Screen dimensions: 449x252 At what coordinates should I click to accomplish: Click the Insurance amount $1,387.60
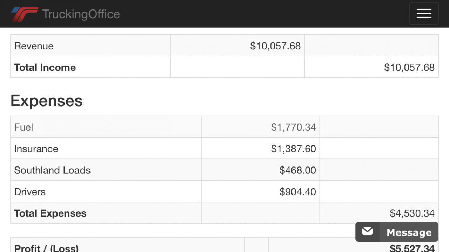[x=293, y=149]
